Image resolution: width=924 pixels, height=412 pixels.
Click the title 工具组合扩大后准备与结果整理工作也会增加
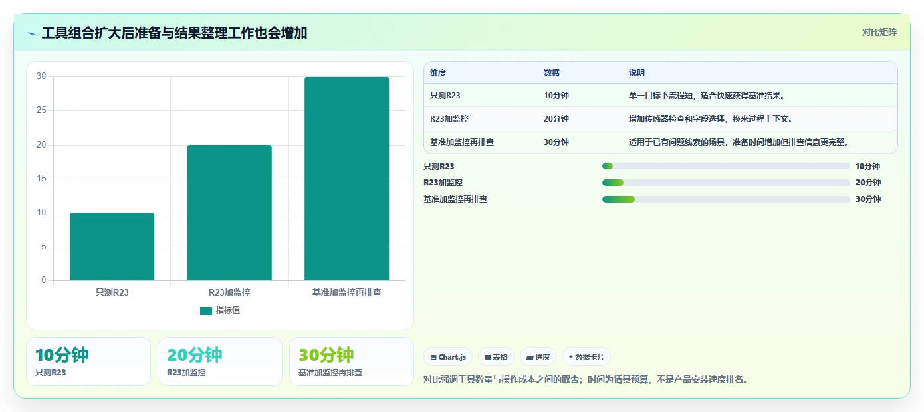[x=174, y=33]
